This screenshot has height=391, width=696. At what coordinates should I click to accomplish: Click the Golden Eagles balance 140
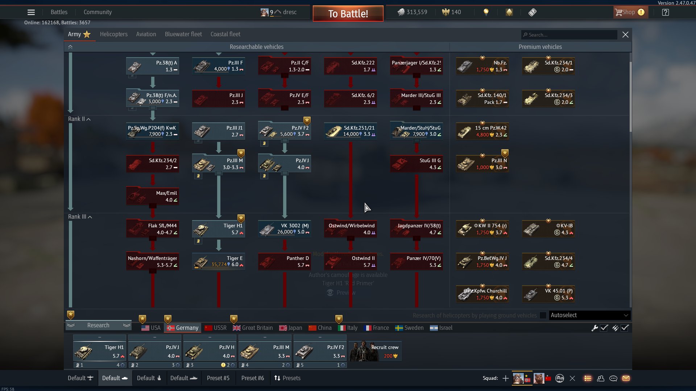pyautogui.click(x=451, y=12)
